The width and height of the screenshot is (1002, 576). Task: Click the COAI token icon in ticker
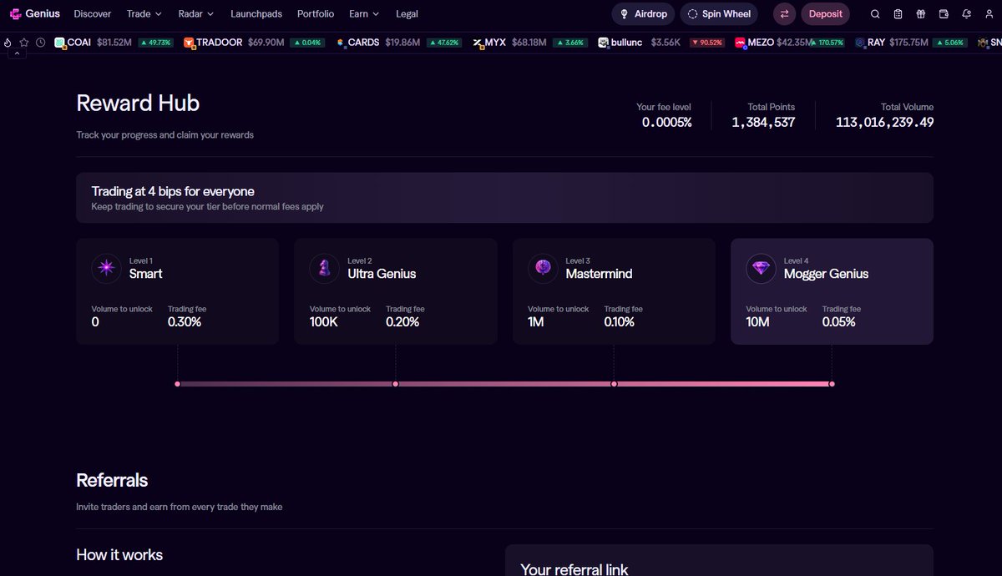pyautogui.click(x=60, y=43)
